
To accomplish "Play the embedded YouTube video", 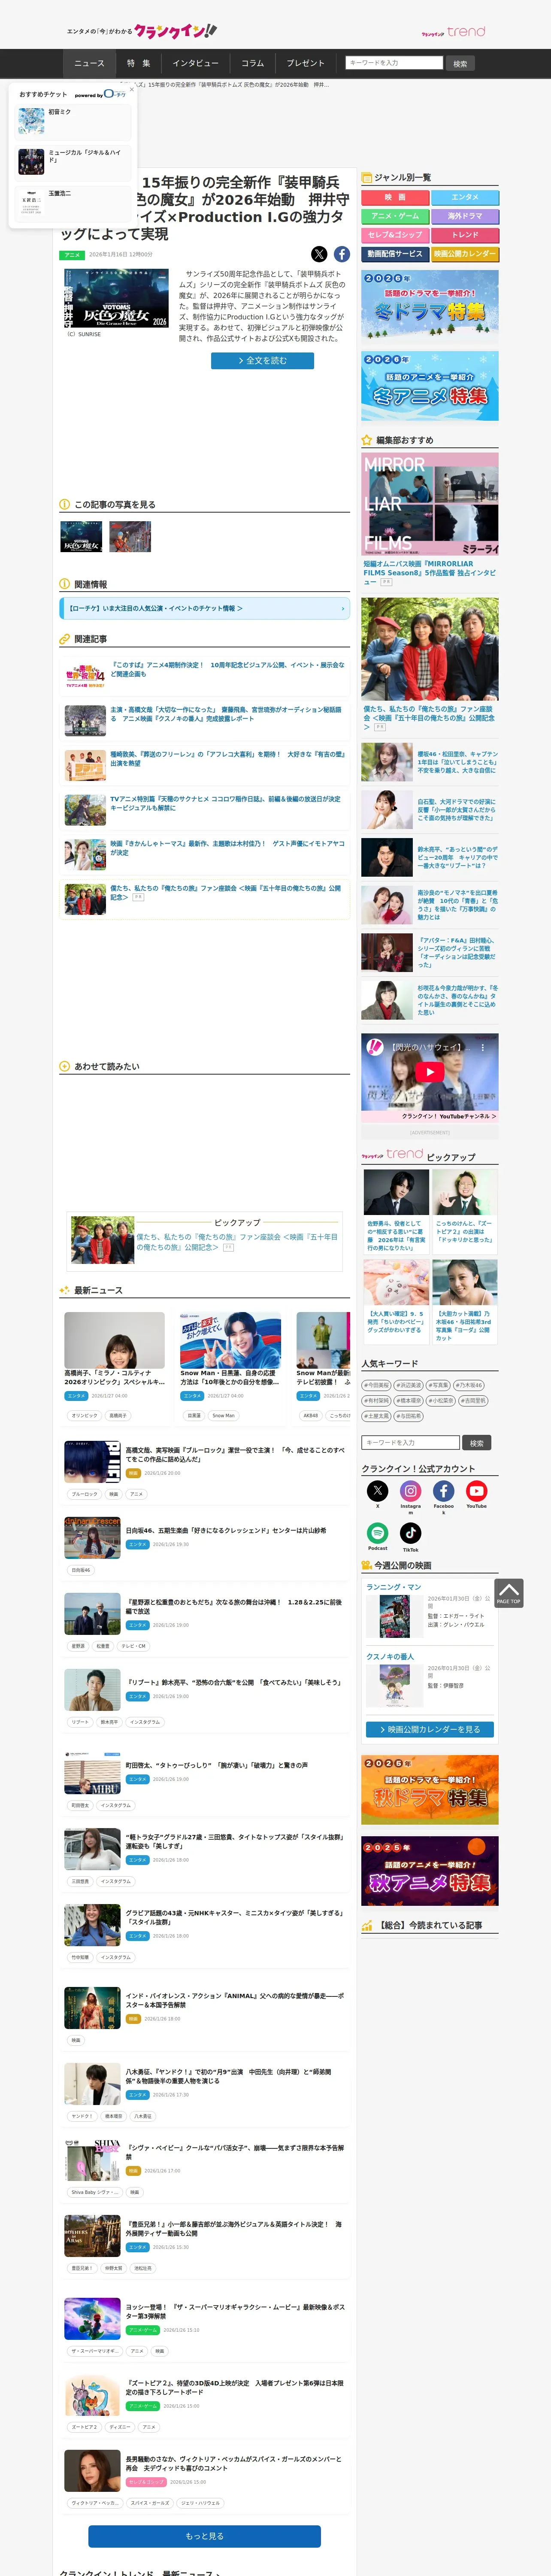I will [430, 1071].
